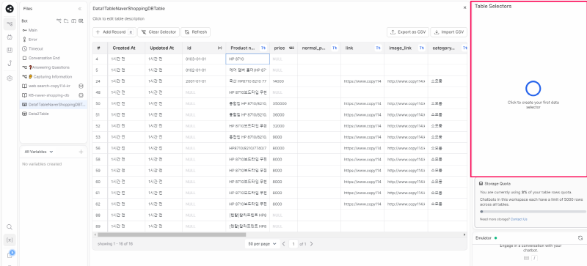Create a new folder from Bot row

[66, 21]
